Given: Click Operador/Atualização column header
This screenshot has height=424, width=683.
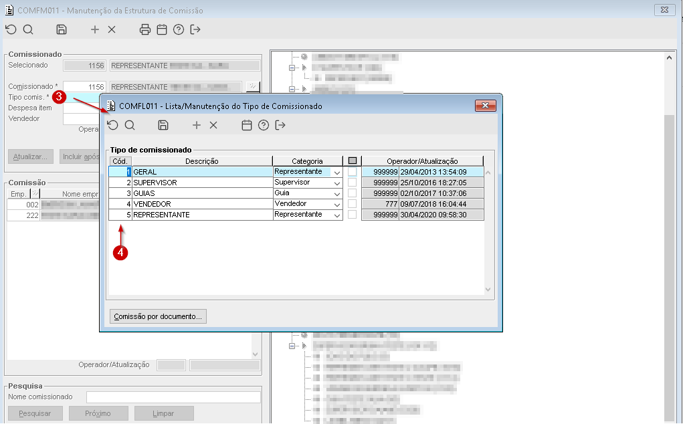Looking at the screenshot, I should click(x=422, y=161).
